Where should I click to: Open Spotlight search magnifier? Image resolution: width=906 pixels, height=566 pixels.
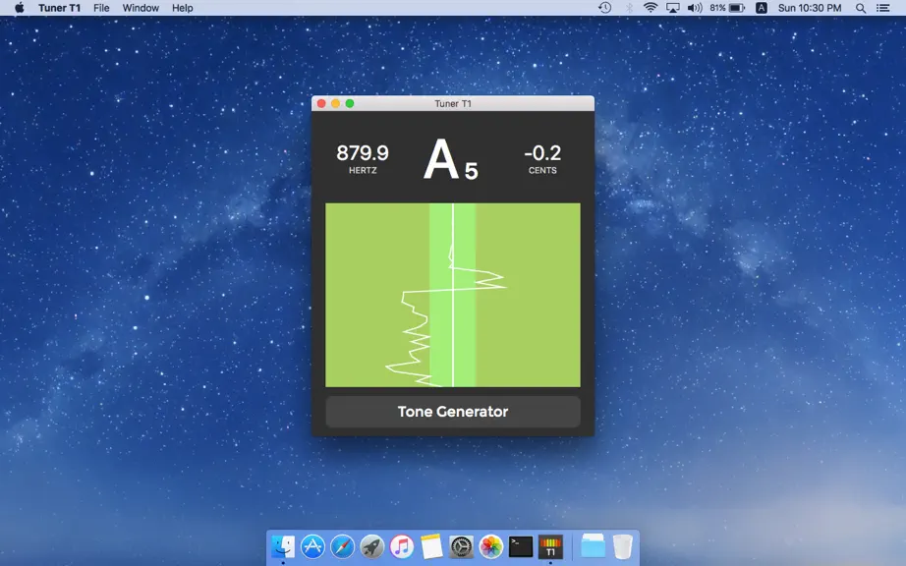(861, 8)
